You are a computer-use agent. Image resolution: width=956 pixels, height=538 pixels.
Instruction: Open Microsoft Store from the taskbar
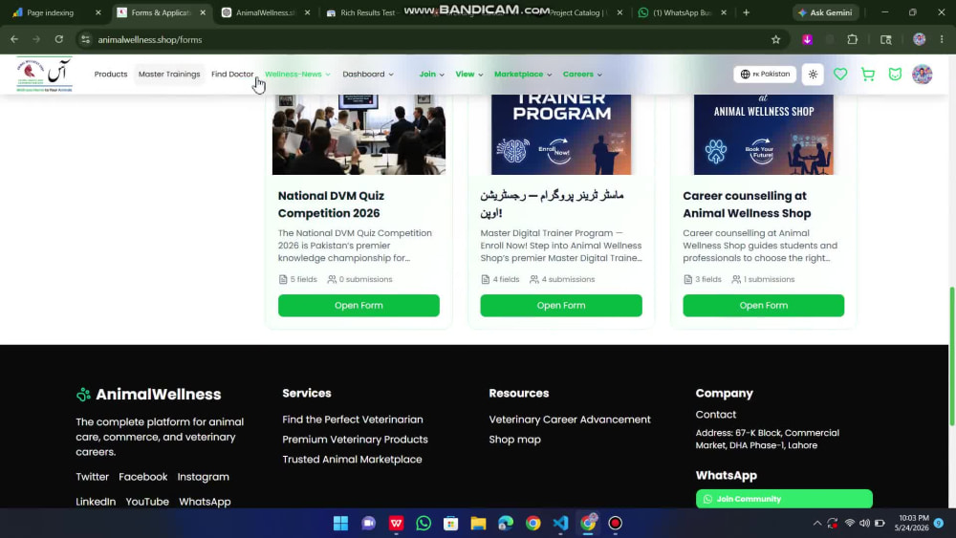(450, 523)
